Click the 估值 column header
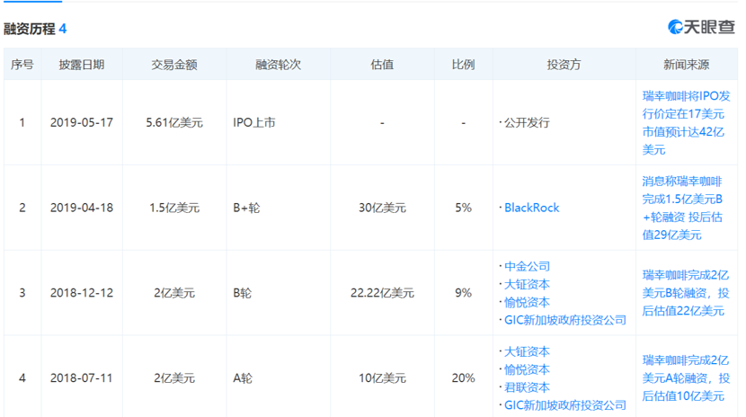The width and height of the screenshot is (746, 417). point(382,65)
